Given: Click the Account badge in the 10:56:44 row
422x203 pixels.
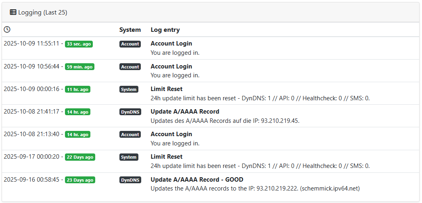Looking at the screenshot, I should pos(130,67).
